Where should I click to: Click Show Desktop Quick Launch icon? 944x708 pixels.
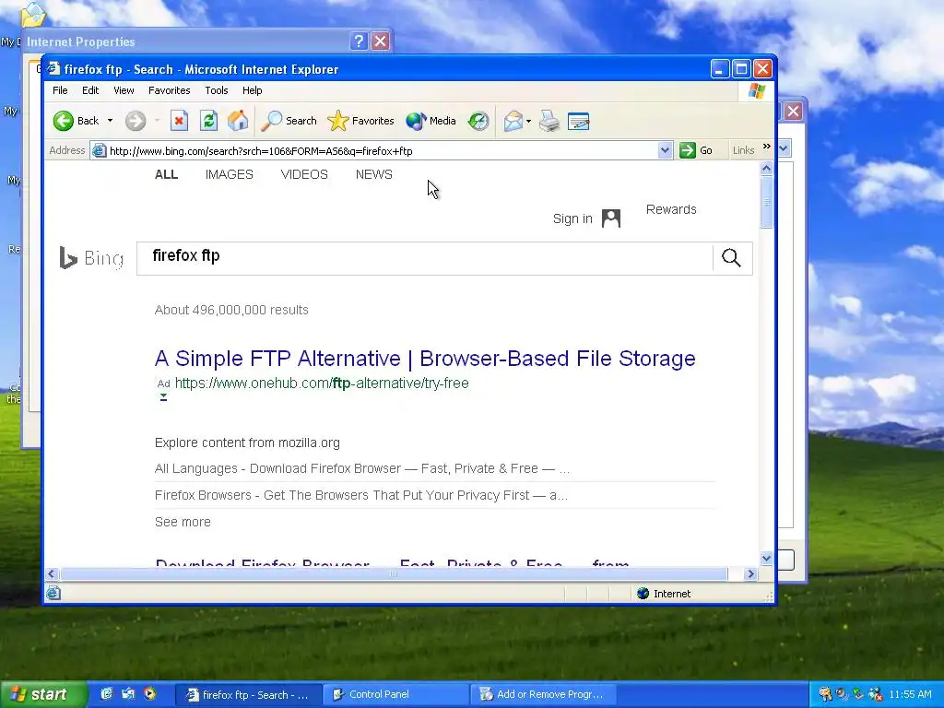tap(128, 693)
